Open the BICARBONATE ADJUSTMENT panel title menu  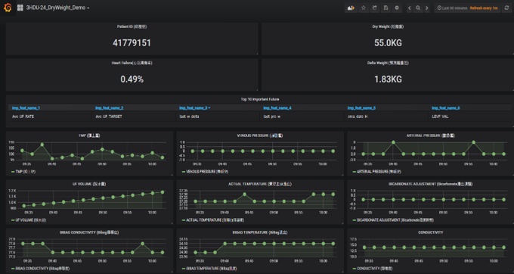click(430, 184)
